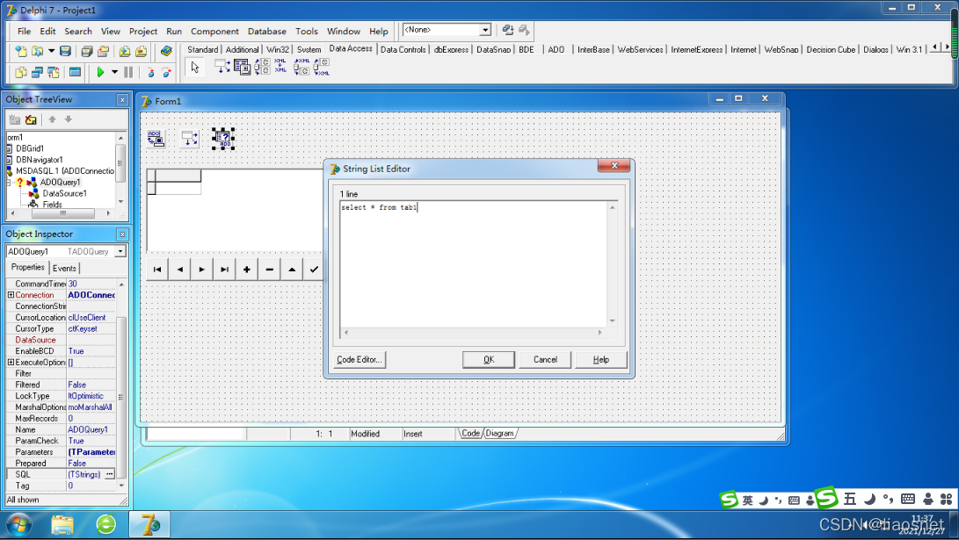Select the ADOQuery component icon on Form1

tap(223, 139)
